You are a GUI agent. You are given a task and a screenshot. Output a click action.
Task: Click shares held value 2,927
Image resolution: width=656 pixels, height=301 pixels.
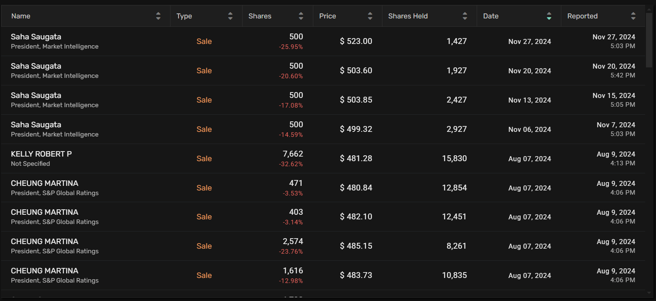(x=457, y=129)
